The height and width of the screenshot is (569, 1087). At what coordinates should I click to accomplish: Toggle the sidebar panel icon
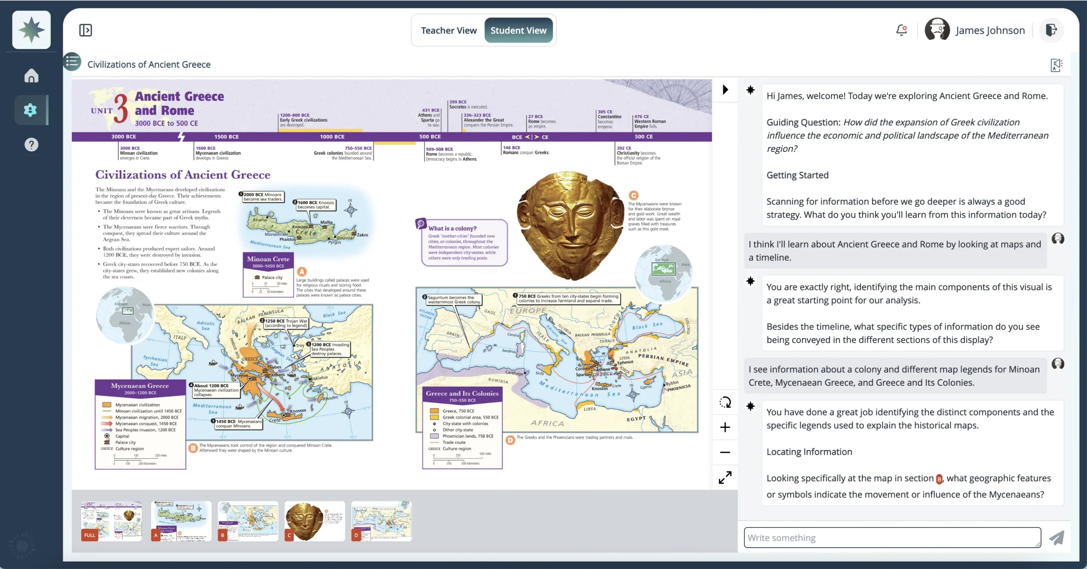85,30
